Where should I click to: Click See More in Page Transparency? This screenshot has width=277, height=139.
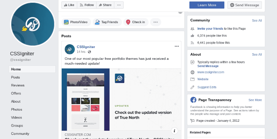255,100
